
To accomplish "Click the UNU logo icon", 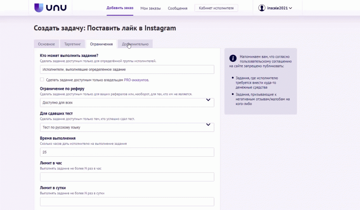I will [x=39, y=8].
